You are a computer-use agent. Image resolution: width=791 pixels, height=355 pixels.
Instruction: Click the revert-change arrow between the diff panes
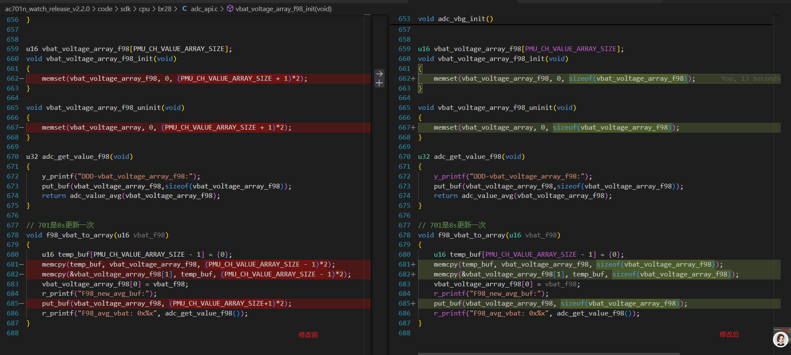(379, 74)
